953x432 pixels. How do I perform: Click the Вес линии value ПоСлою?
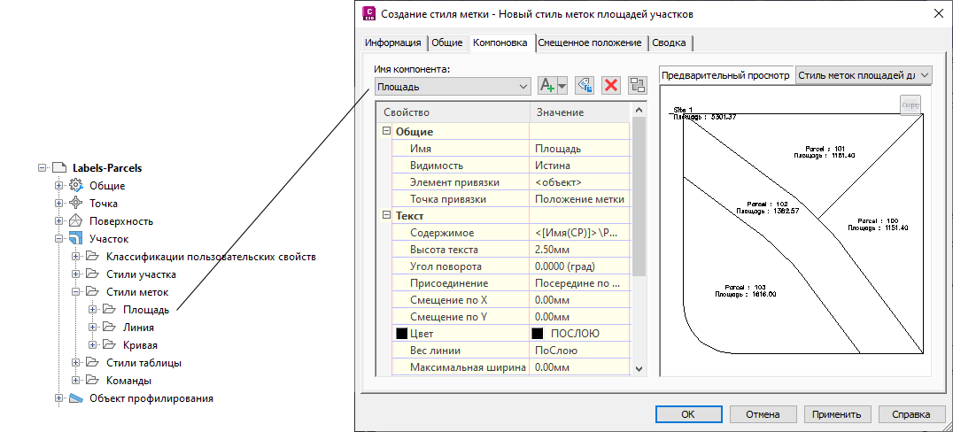click(x=580, y=350)
